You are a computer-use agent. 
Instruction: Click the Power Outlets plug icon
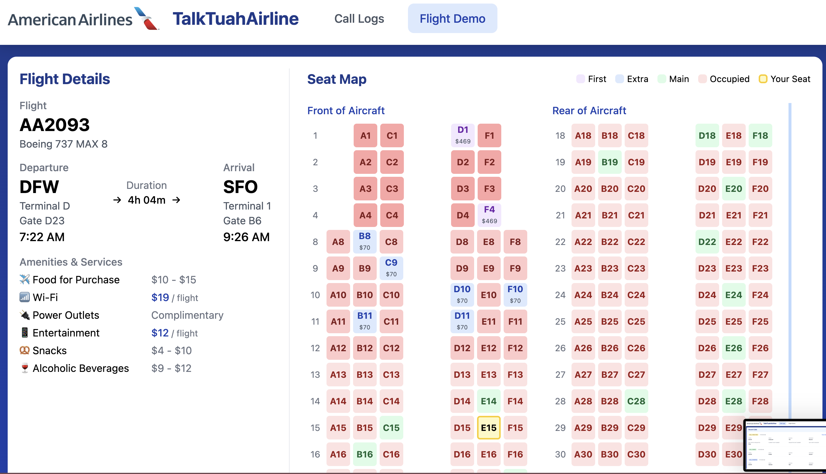coord(25,315)
